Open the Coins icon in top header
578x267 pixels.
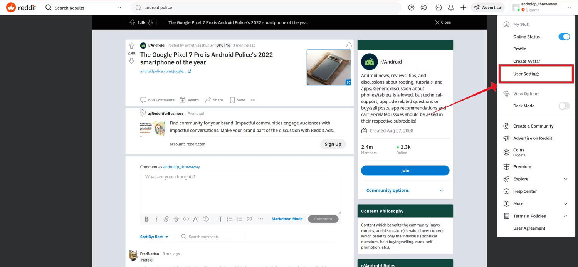[423, 7]
